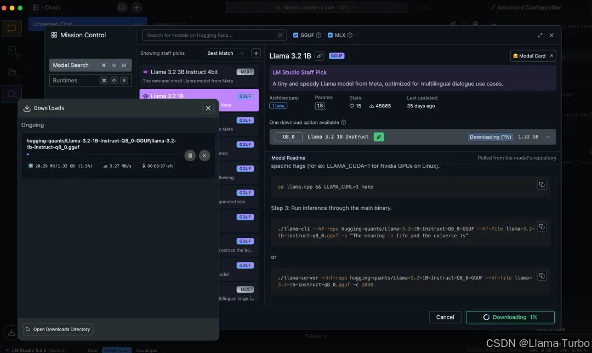Copy the llama.cpp make command
The height and width of the screenshot is (353, 592).
pyautogui.click(x=542, y=185)
